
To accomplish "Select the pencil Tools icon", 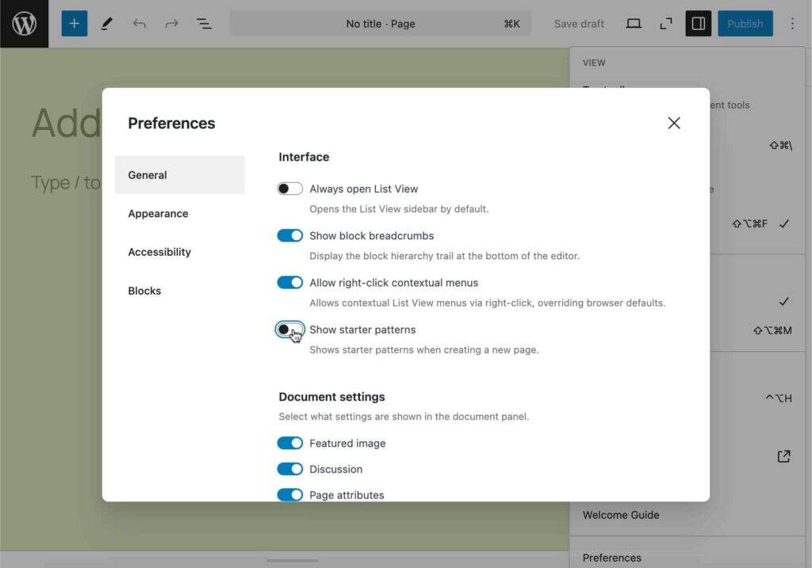I will pos(106,24).
